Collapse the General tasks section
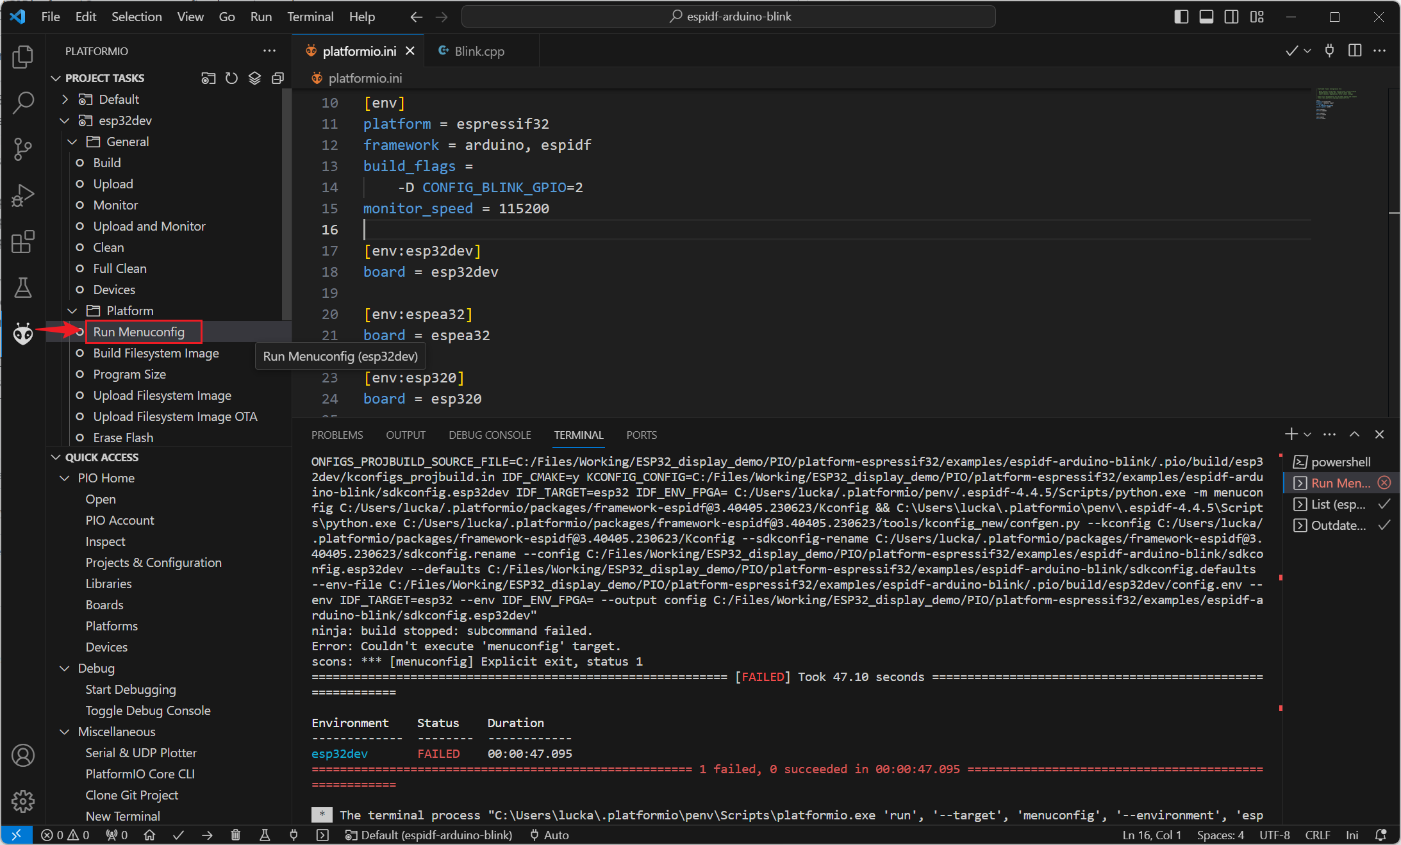Viewport: 1401px width, 845px height. pyautogui.click(x=72, y=142)
